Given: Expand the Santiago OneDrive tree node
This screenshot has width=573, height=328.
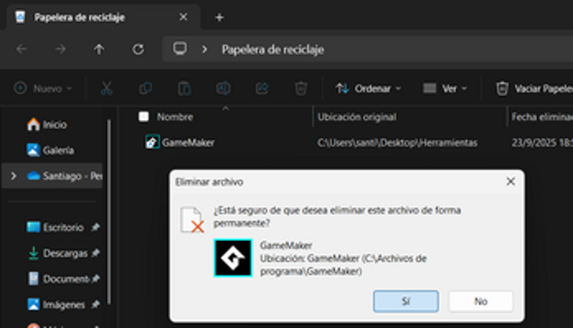Looking at the screenshot, I should click(x=14, y=176).
